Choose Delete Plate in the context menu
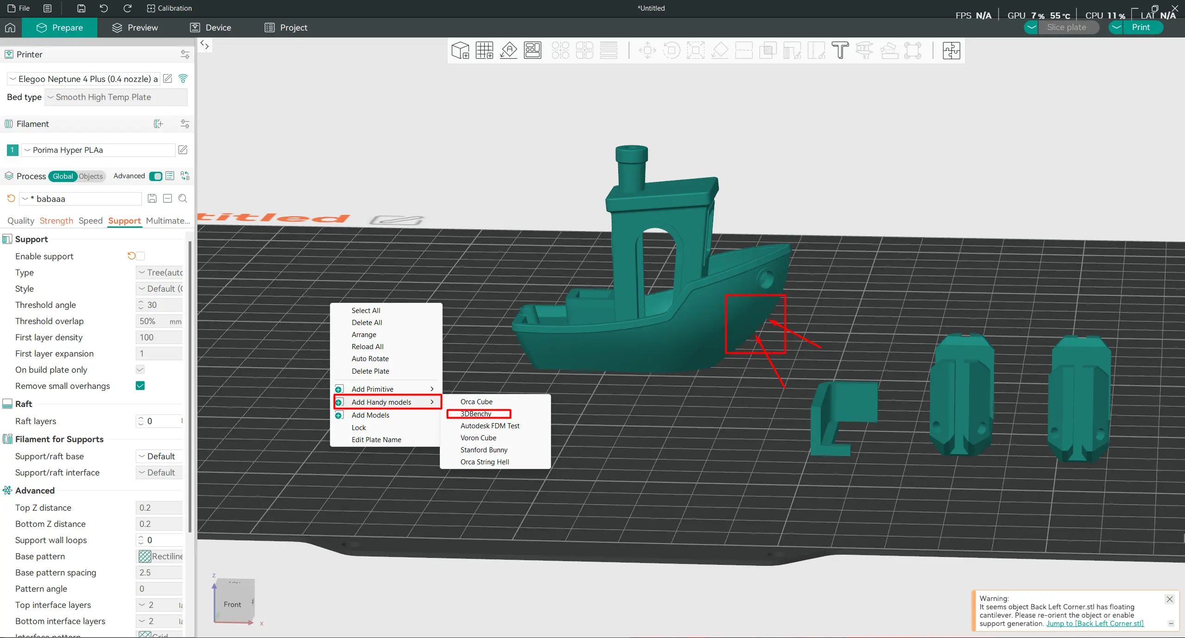 tap(370, 371)
